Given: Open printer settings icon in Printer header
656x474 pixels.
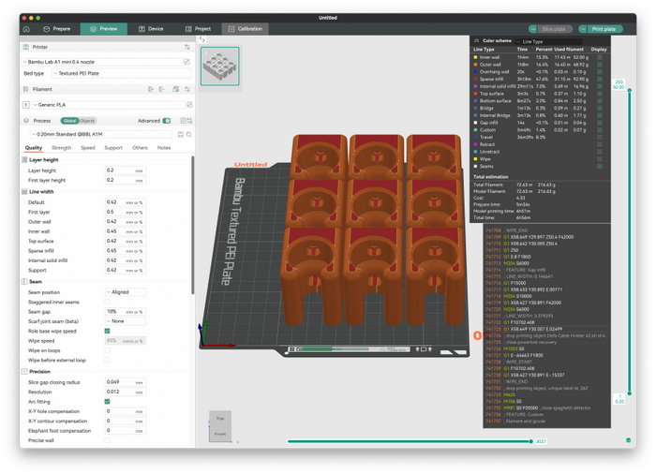Looking at the screenshot, I should (x=187, y=46).
